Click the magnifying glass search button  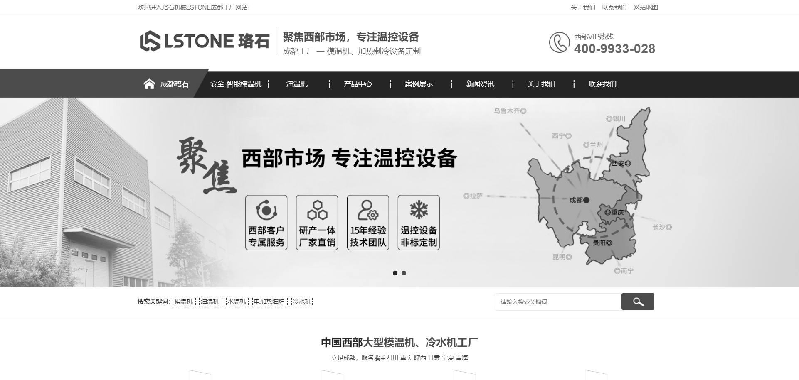[x=637, y=302]
